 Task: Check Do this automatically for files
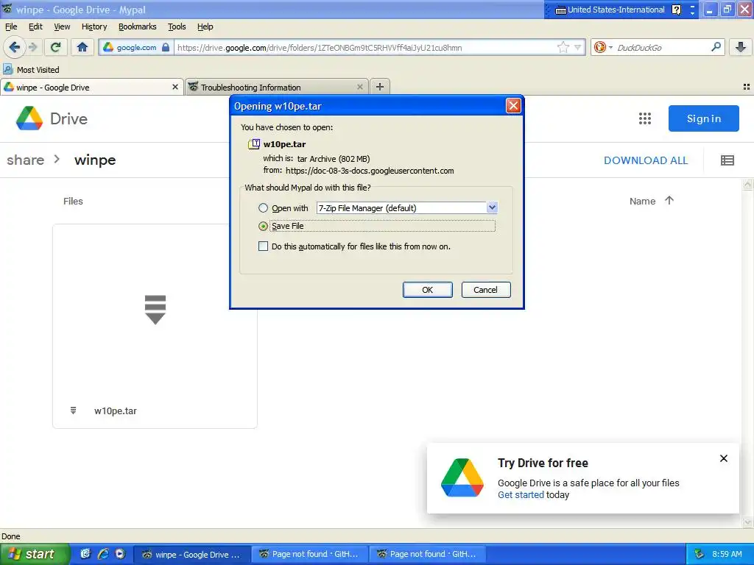click(263, 246)
